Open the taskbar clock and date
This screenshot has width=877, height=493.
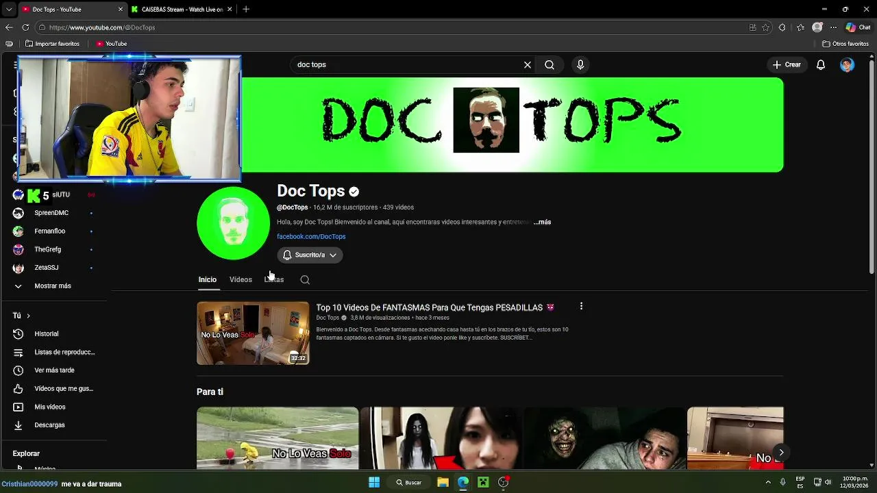click(x=855, y=482)
